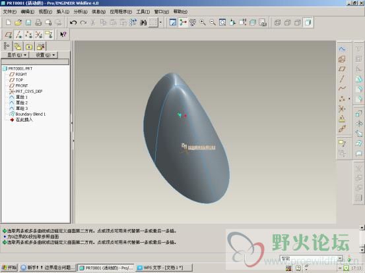
Task: Open the saved view list icon
Action: point(242,22)
